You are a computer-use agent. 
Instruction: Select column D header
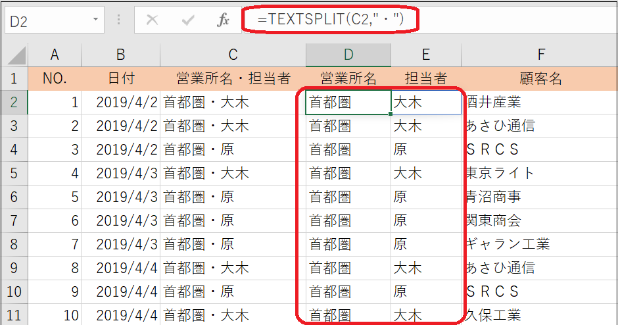348,55
